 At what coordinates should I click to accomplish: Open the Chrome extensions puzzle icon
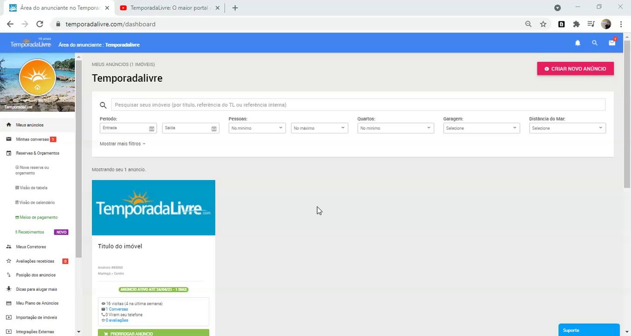click(576, 24)
